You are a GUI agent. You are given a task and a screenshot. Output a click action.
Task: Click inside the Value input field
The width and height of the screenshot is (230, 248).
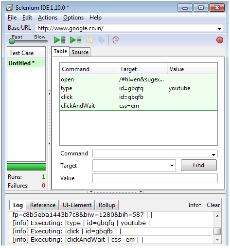pyautogui.click(x=155, y=178)
